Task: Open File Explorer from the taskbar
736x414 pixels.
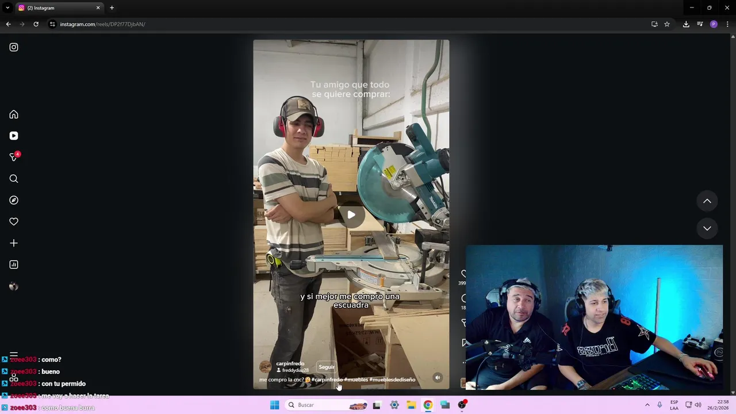Action: [411, 405]
